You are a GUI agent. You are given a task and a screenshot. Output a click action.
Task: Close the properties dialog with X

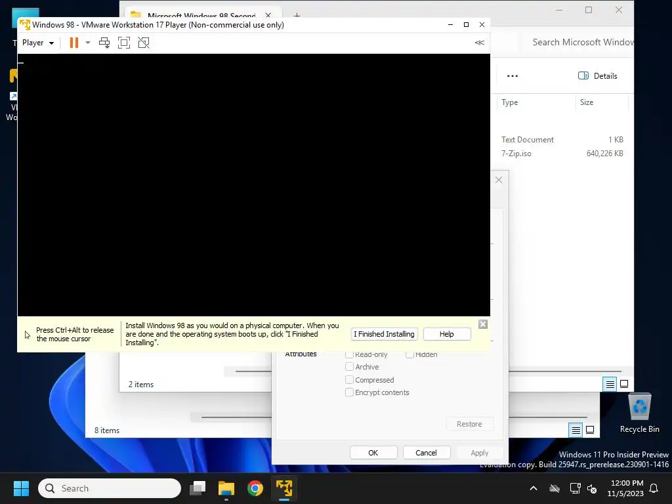[499, 180]
